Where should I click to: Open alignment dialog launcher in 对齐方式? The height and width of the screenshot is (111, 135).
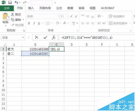click(x=130, y=31)
